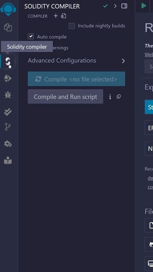The width and height of the screenshot is (153, 272).
Task: Click the Auto compile label text
Action: [x=52, y=37]
